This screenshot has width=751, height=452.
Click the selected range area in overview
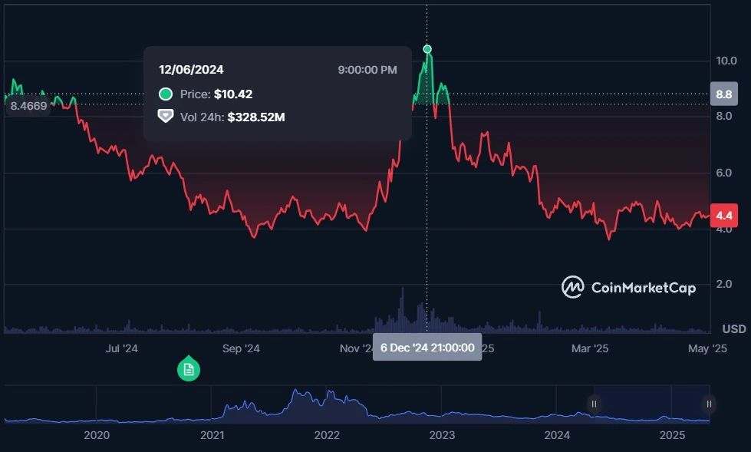651,404
